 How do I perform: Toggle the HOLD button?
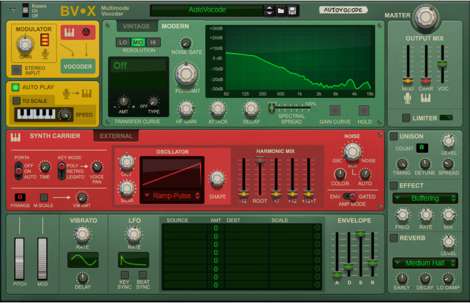click(364, 110)
